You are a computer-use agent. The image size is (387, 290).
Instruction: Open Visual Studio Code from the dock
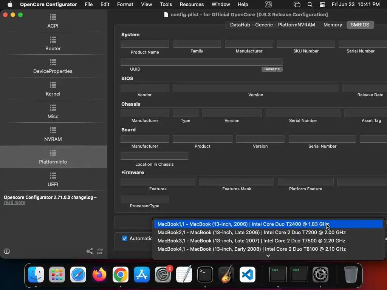pyautogui.click(x=248, y=274)
